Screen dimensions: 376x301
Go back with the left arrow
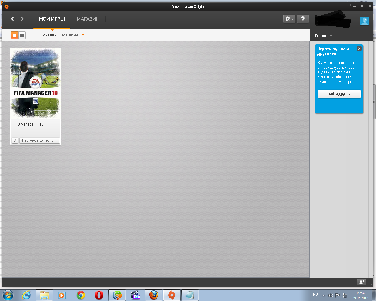click(12, 19)
